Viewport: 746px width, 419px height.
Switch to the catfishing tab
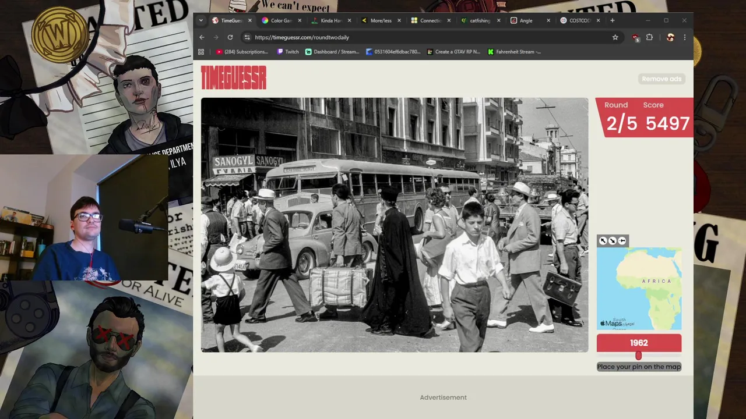[480, 20]
